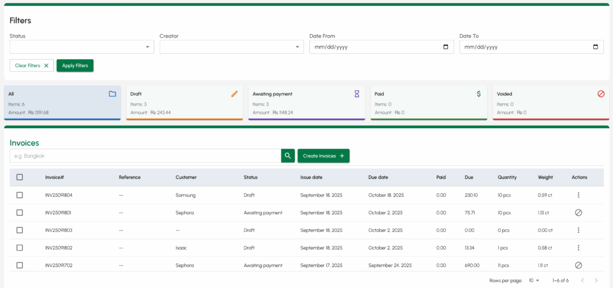Toggle the select-all header checkbox
613x288 pixels.
click(x=20, y=177)
